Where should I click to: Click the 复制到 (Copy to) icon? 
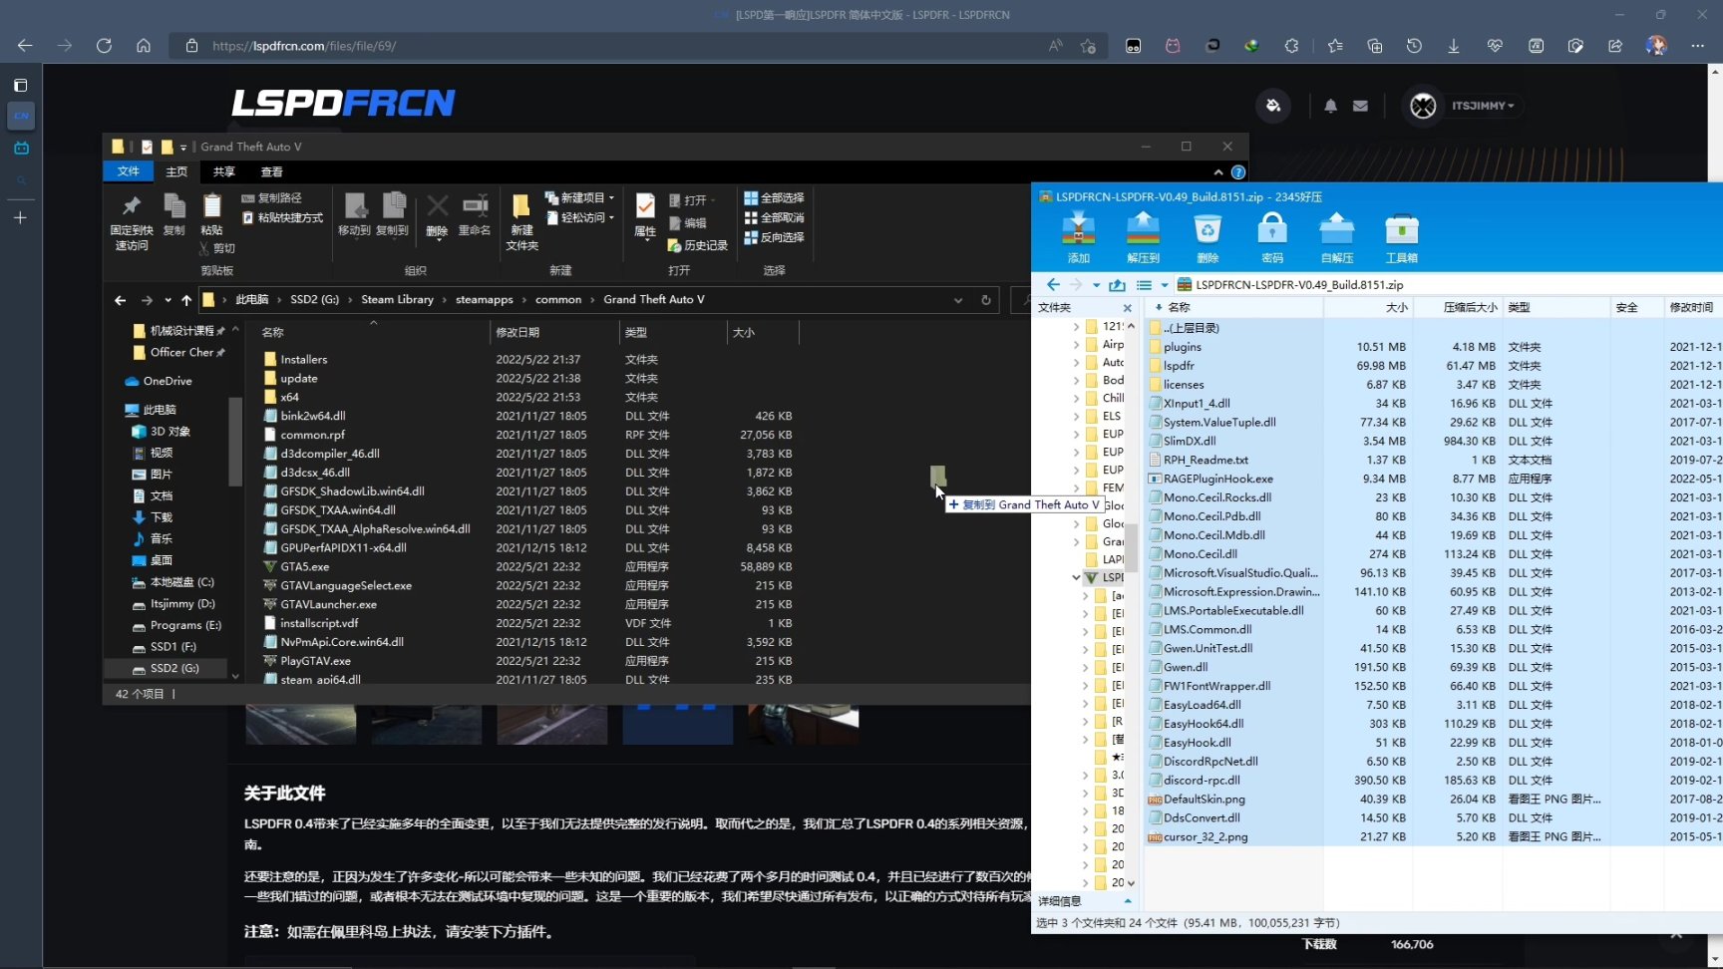click(393, 205)
